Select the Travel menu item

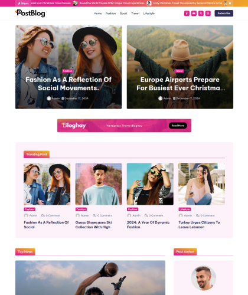pos(135,14)
